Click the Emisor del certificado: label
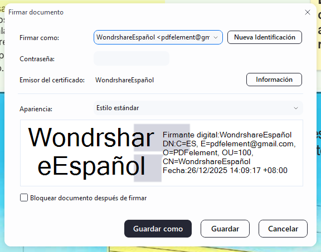The width and height of the screenshot is (321, 252). pyautogui.click(x=52, y=80)
